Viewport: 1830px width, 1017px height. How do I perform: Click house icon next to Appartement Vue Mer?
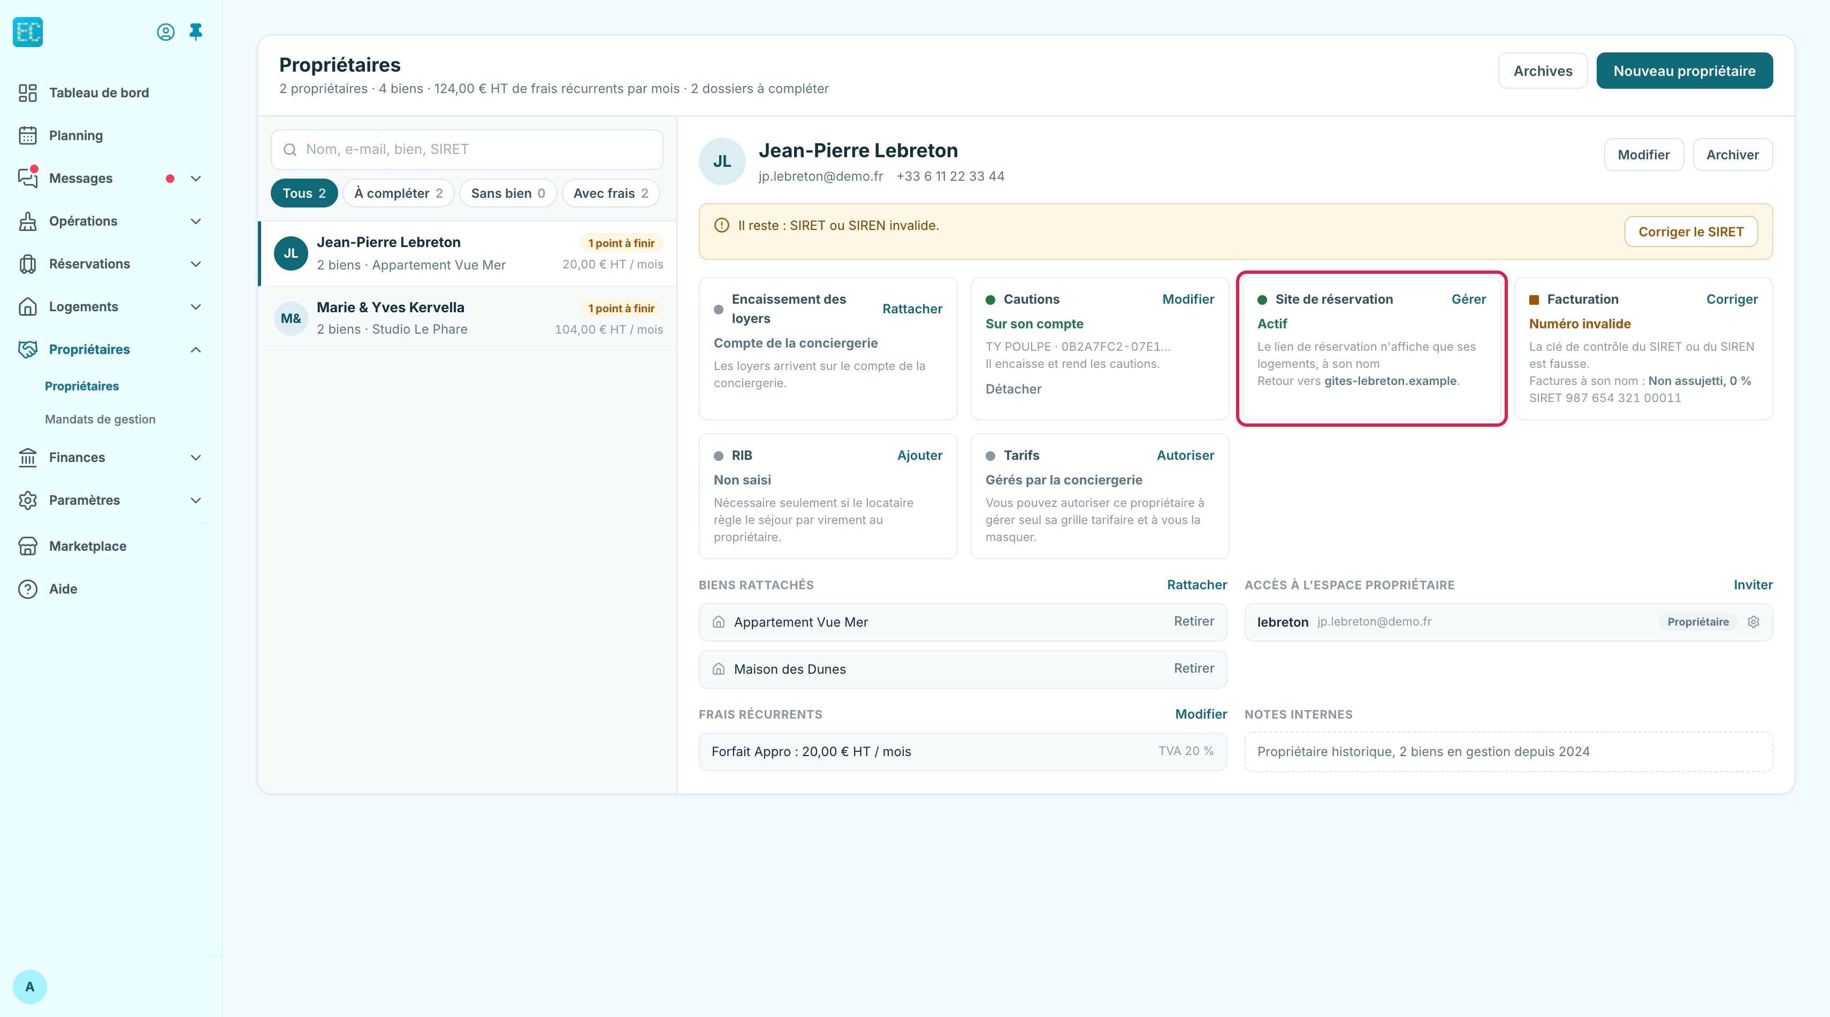pyautogui.click(x=719, y=622)
